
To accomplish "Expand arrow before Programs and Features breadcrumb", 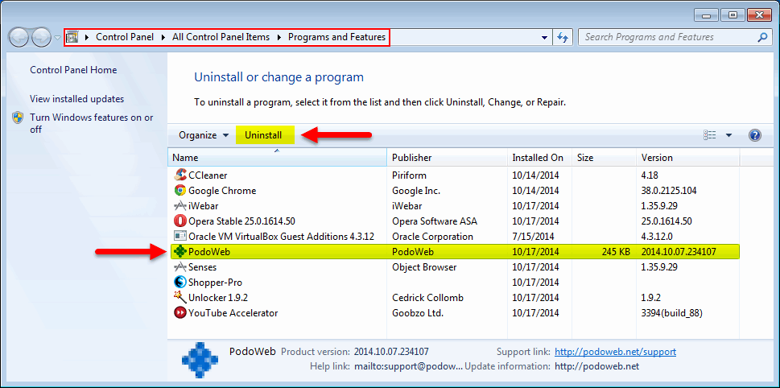I will click(x=279, y=37).
